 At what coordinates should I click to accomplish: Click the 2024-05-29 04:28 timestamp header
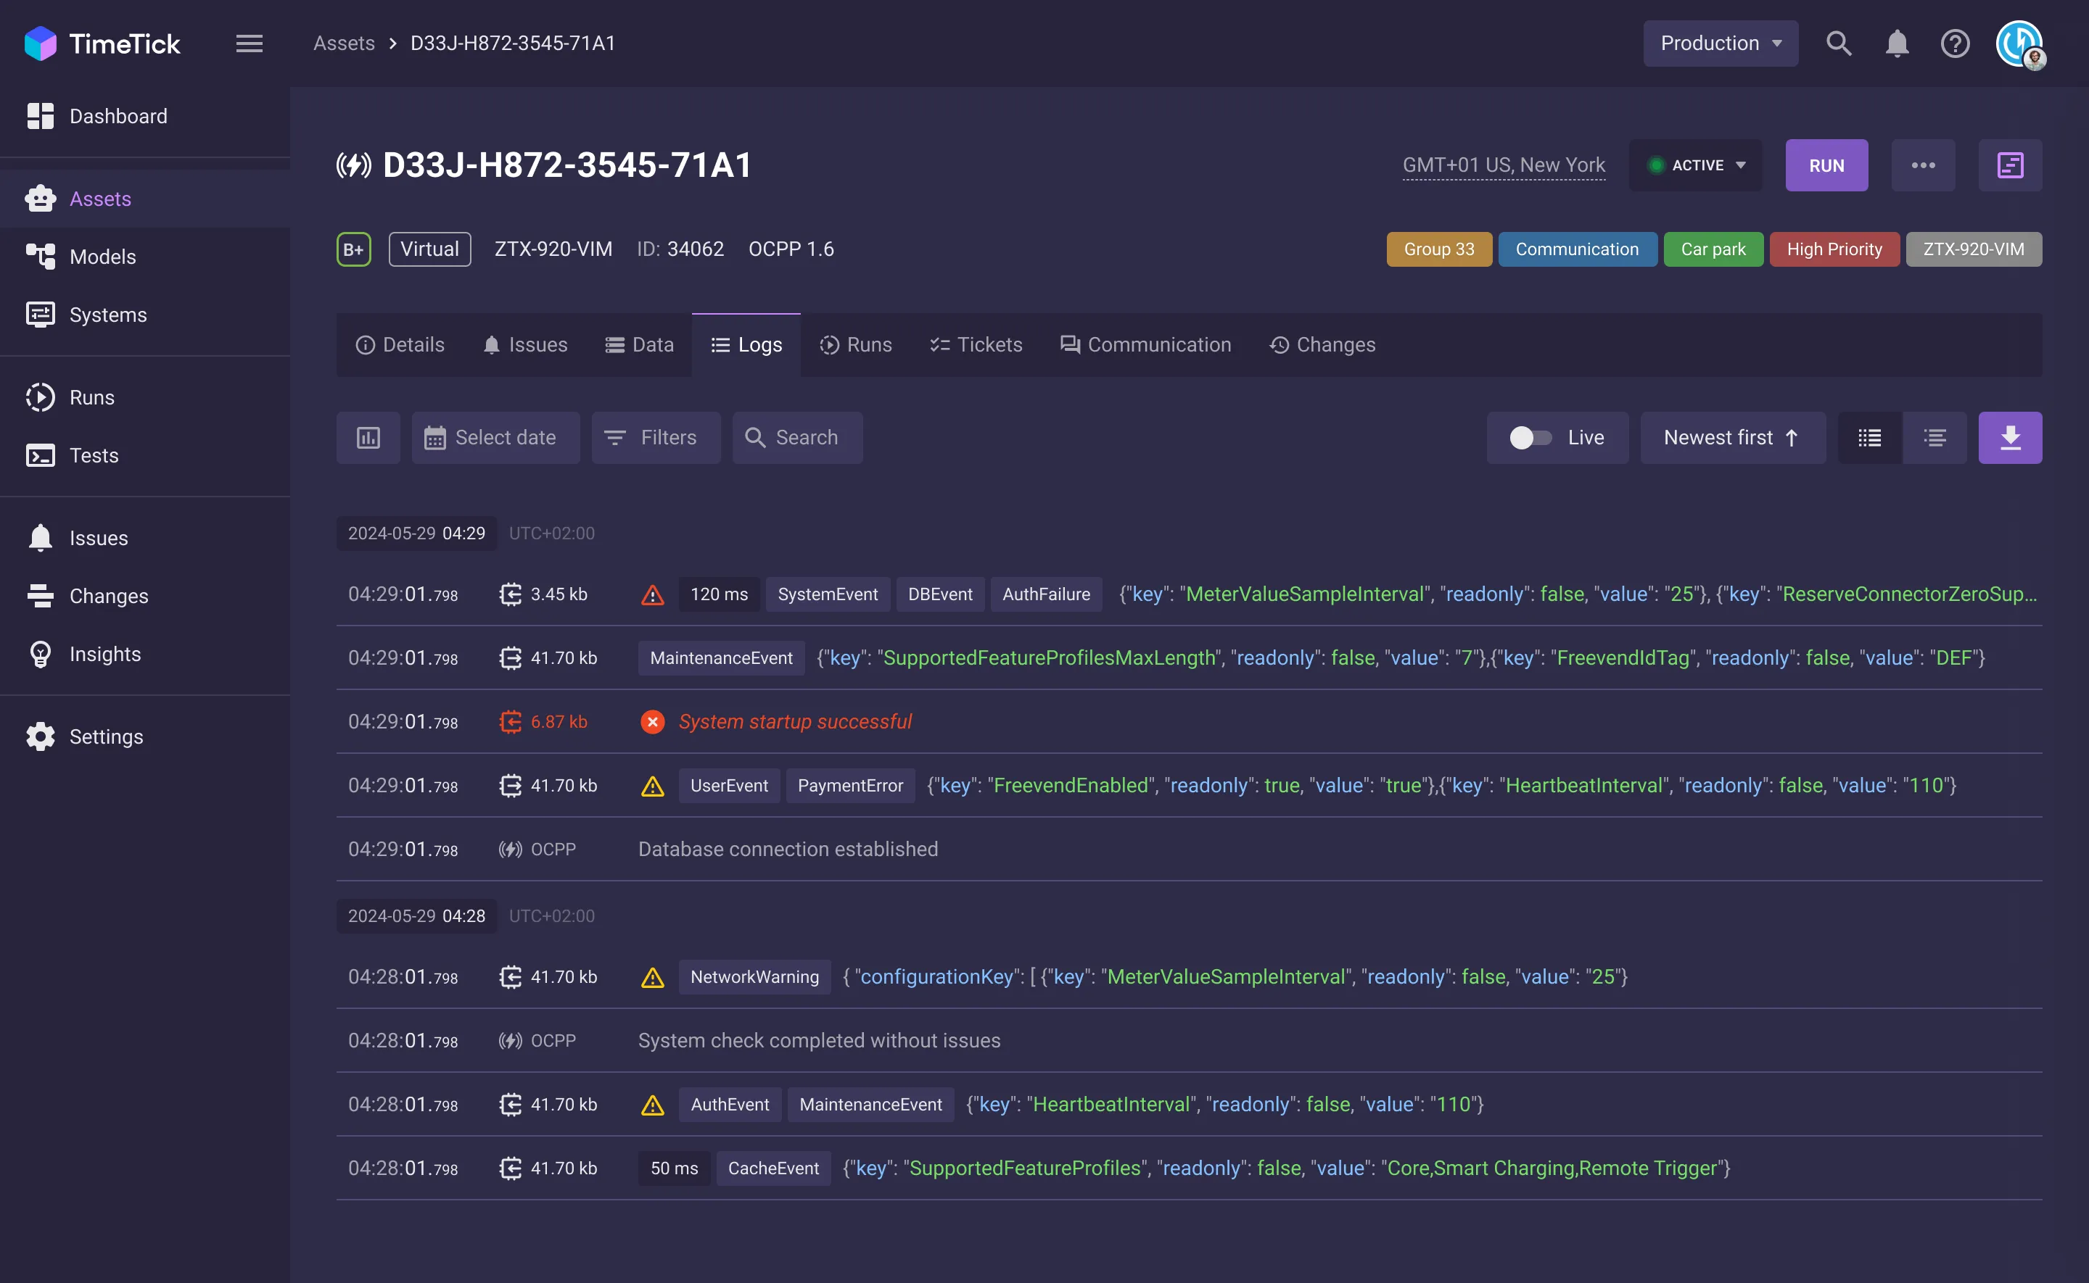click(x=416, y=916)
